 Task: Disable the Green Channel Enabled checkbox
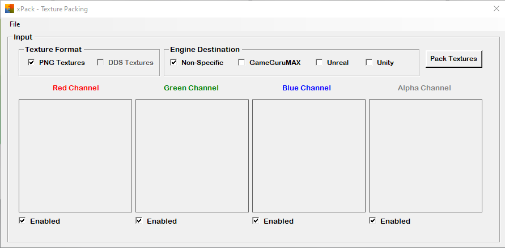tap(139, 221)
